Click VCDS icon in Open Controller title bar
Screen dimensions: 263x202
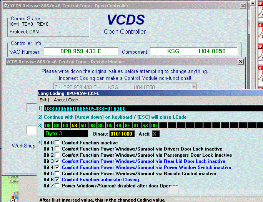click(7, 6)
